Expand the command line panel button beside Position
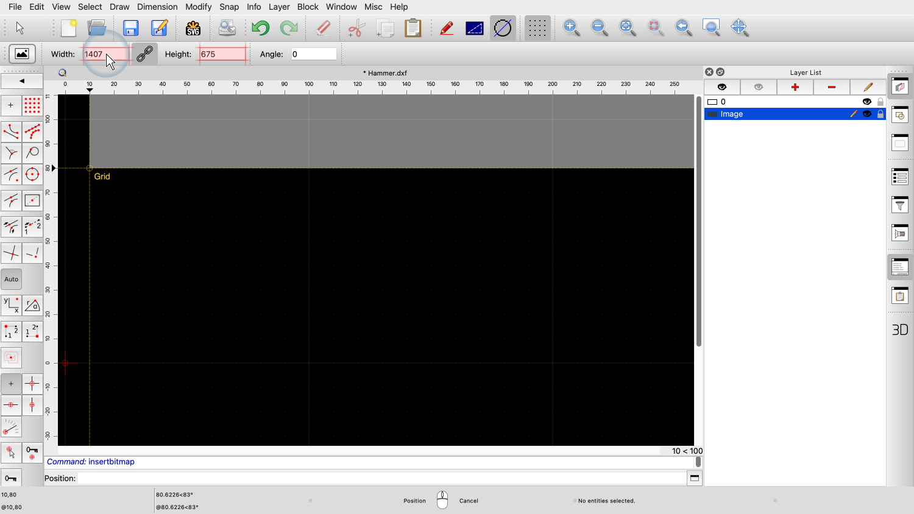Screen dimensions: 914x514 coord(694,478)
